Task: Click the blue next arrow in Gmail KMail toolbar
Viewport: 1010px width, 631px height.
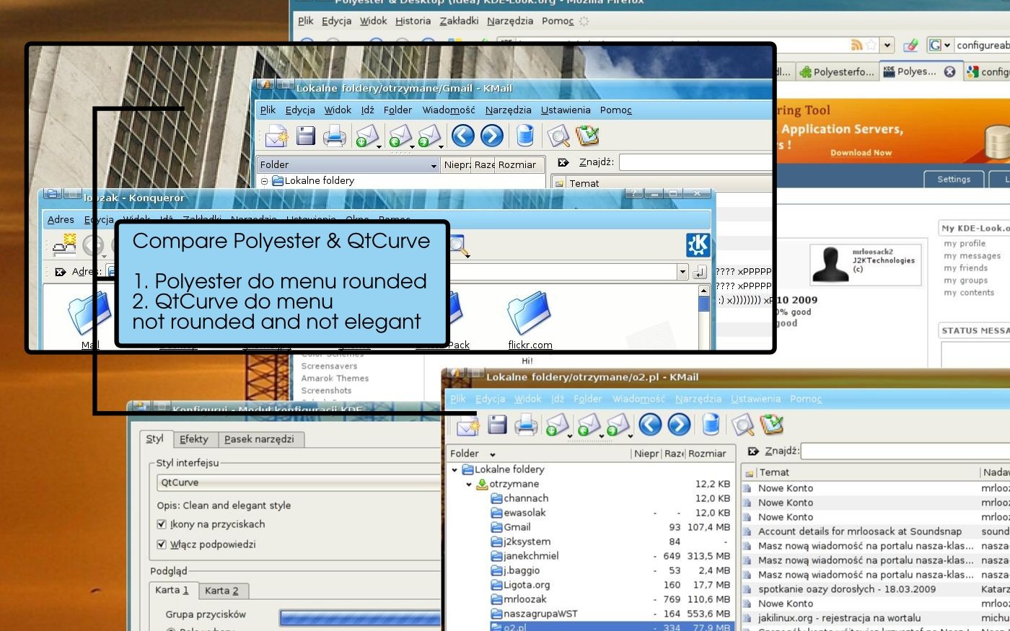Action: click(492, 136)
